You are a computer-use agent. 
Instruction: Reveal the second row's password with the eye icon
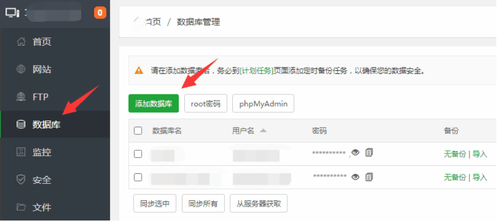[x=355, y=177]
